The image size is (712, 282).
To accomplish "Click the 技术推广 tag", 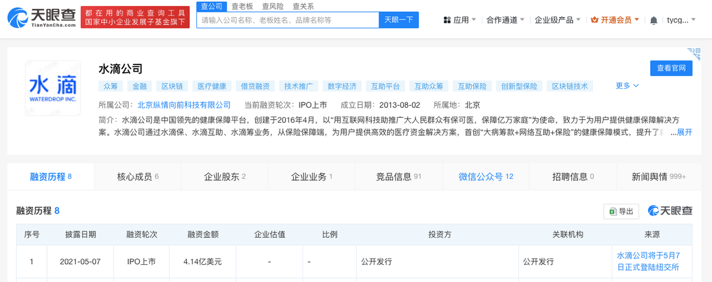I will tap(298, 86).
